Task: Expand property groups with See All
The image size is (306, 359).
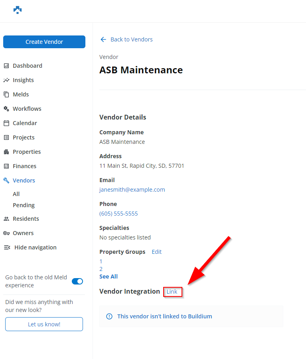Action: (109, 277)
